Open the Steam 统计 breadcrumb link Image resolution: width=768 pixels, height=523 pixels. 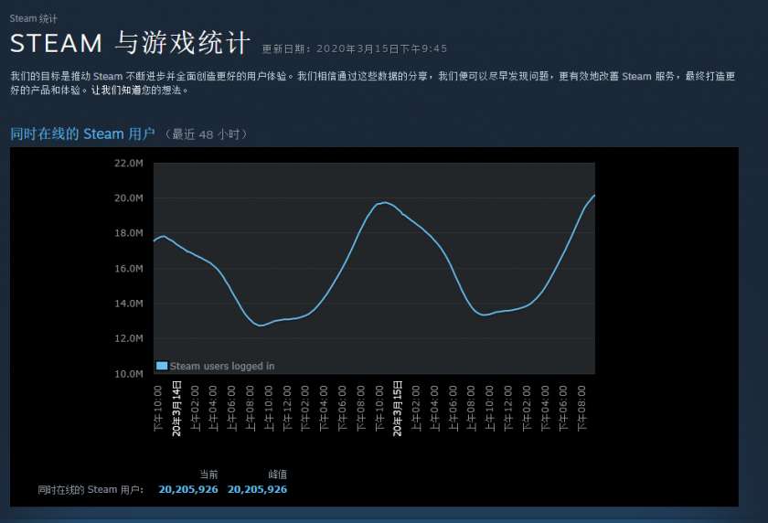coord(33,18)
